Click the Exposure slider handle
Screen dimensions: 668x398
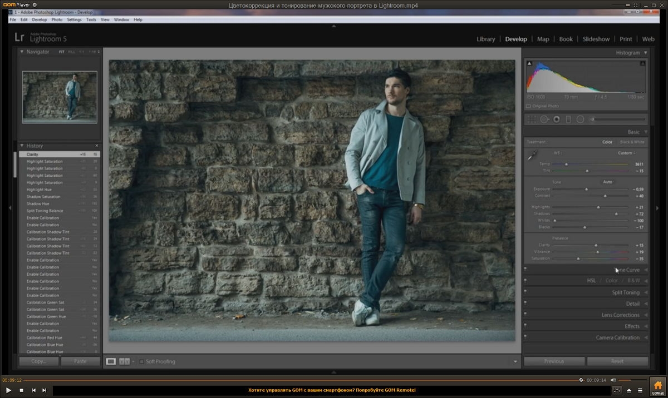tap(586, 189)
